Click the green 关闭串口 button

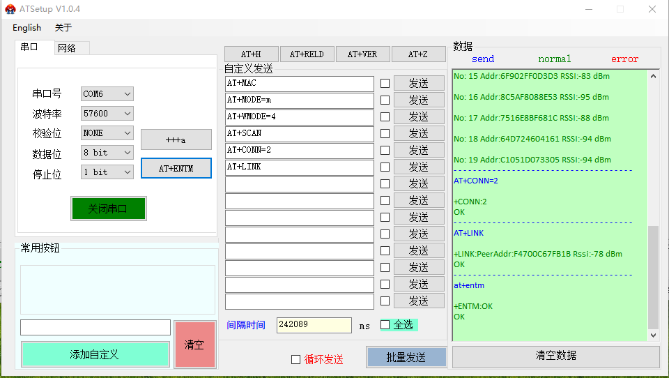pyautogui.click(x=108, y=209)
